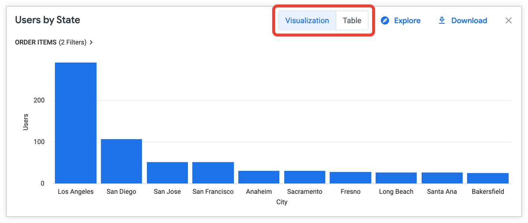Click the Explore compass icon

(385, 21)
